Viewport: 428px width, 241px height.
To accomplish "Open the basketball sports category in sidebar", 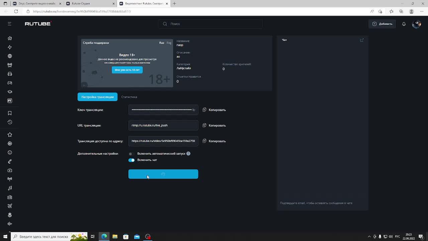I will [x=10, y=144].
